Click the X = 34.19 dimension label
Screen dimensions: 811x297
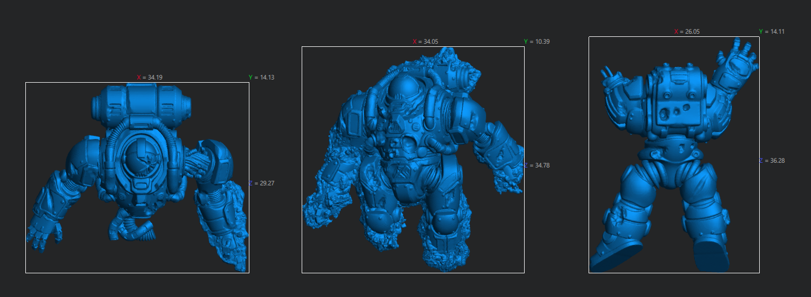[150, 77]
